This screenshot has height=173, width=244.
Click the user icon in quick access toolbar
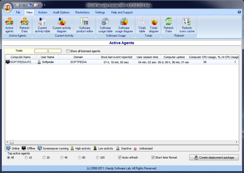click(x=24, y=5)
